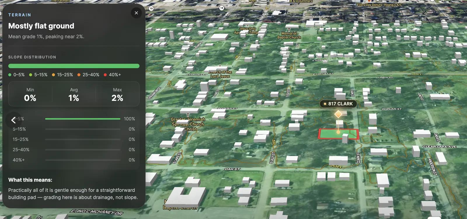Click the CLEAR LAKE AVE street label
The image size is (467, 219).
click(x=440, y=147)
